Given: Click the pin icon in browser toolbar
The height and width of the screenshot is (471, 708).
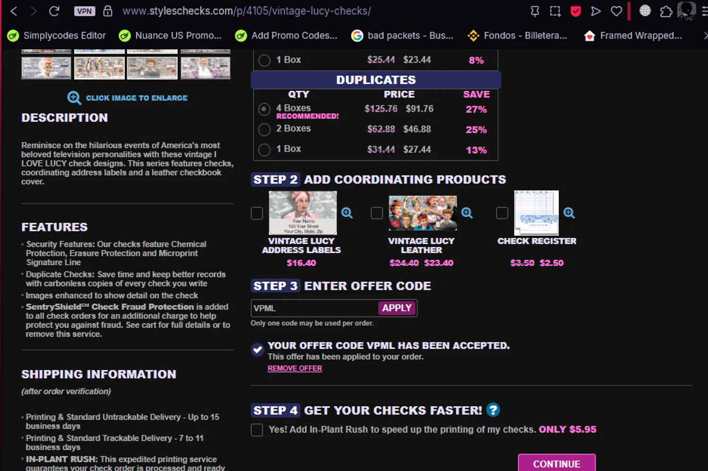Looking at the screenshot, I should pos(535,11).
